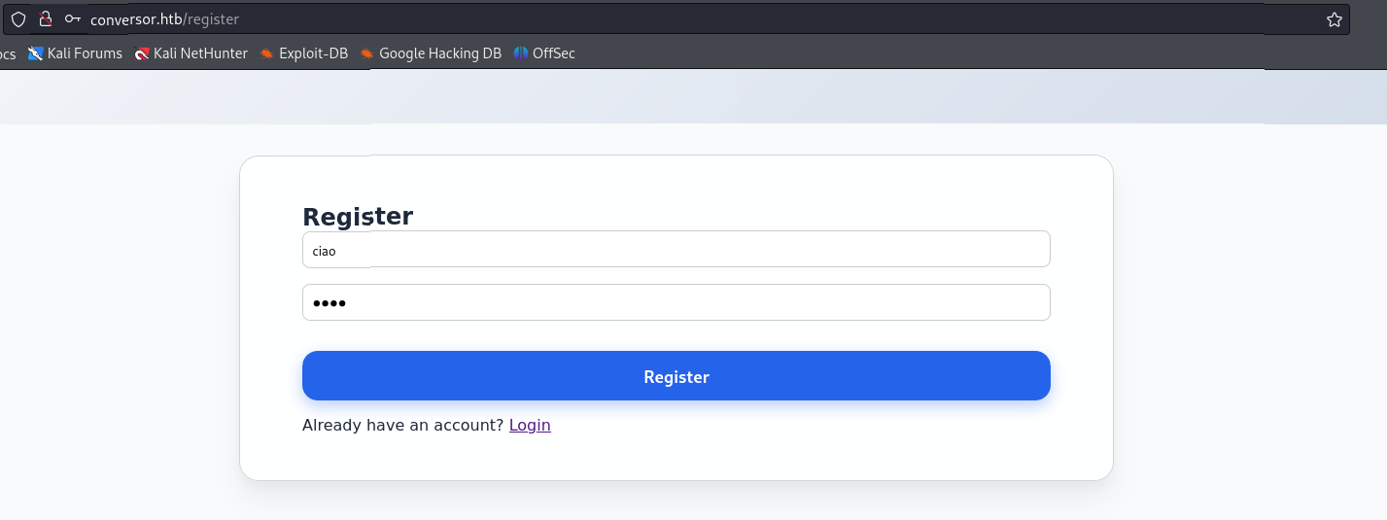
Task: Click the shield tracking protection icon
Action: point(18,19)
